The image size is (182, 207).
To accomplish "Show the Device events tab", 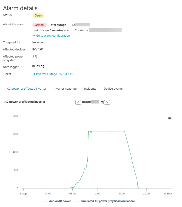I will pos(113,89).
